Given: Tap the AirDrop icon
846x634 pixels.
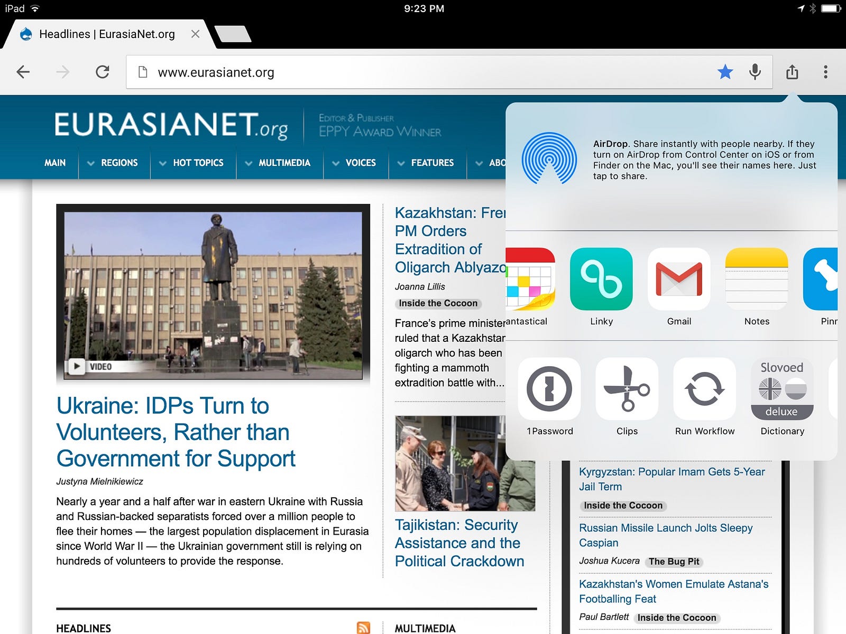Looking at the screenshot, I should point(549,158).
